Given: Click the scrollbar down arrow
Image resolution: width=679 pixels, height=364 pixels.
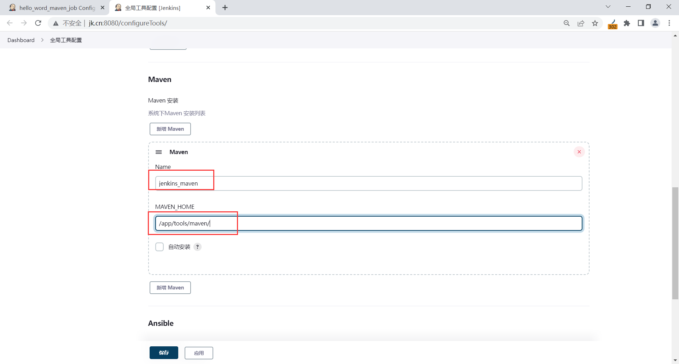Looking at the screenshot, I should click(675, 360).
